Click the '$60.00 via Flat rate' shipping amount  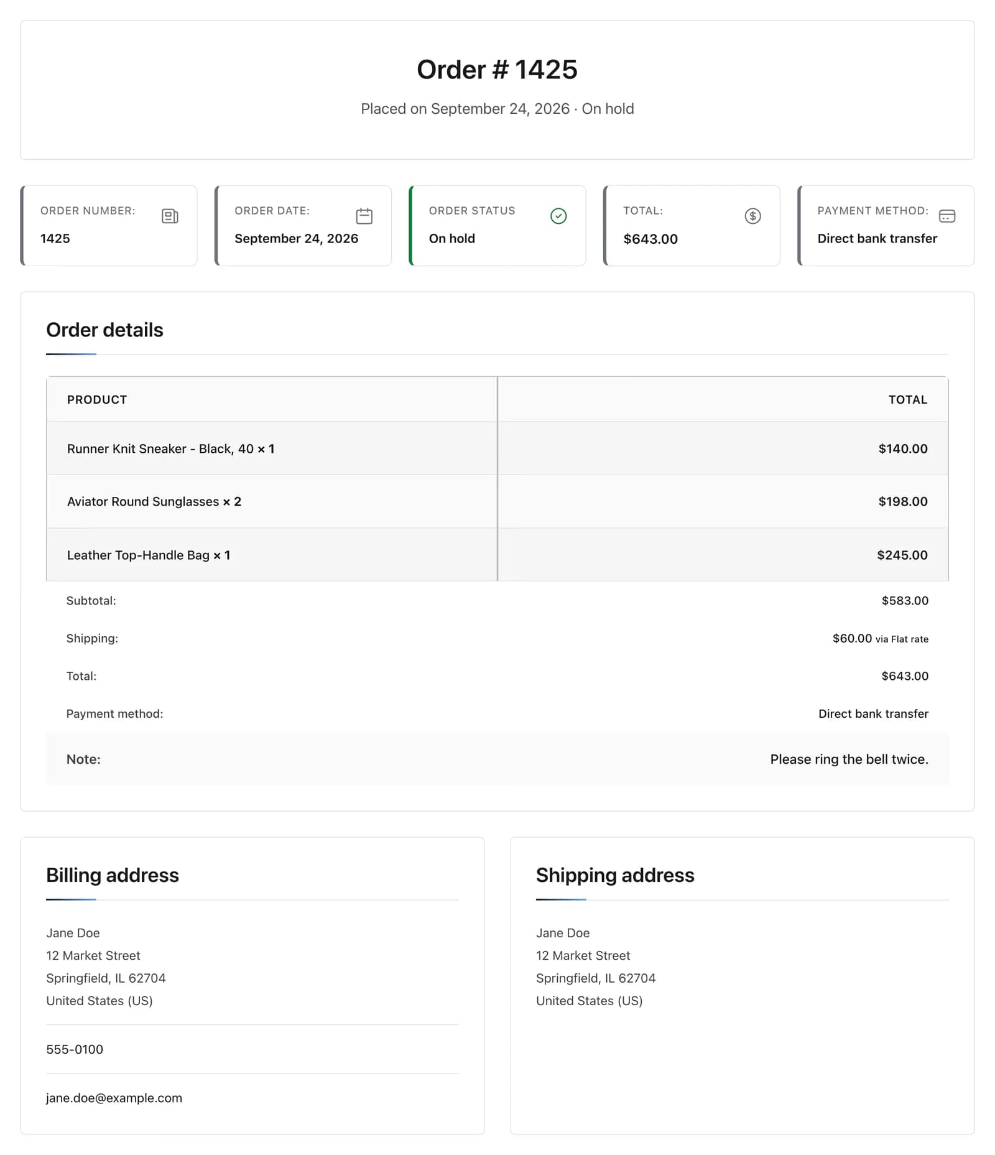click(881, 638)
